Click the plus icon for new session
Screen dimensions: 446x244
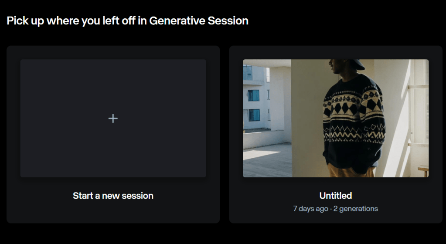pos(113,118)
